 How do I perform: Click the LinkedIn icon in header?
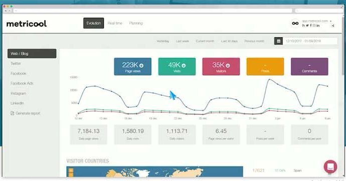point(318,26)
